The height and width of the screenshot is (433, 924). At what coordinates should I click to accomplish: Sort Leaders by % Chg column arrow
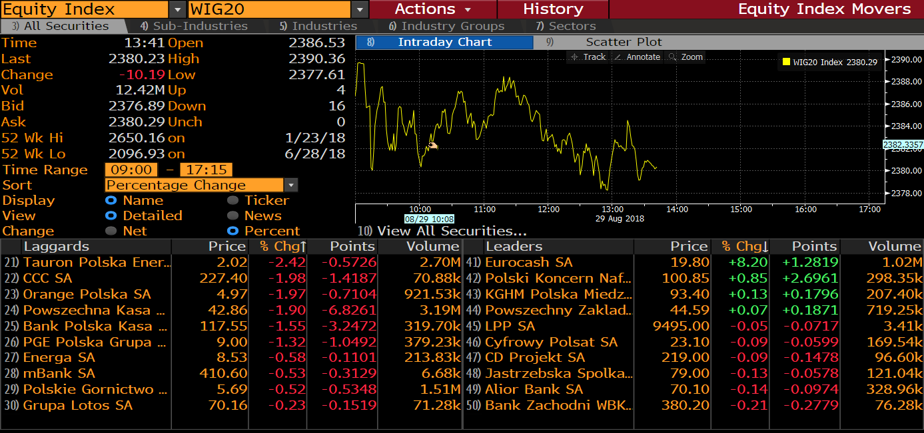(765, 247)
